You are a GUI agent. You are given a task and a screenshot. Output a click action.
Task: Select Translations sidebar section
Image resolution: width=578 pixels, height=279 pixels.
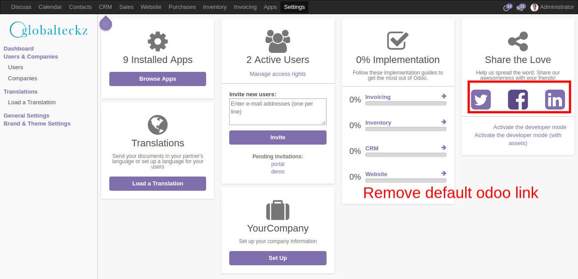point(20,92)
